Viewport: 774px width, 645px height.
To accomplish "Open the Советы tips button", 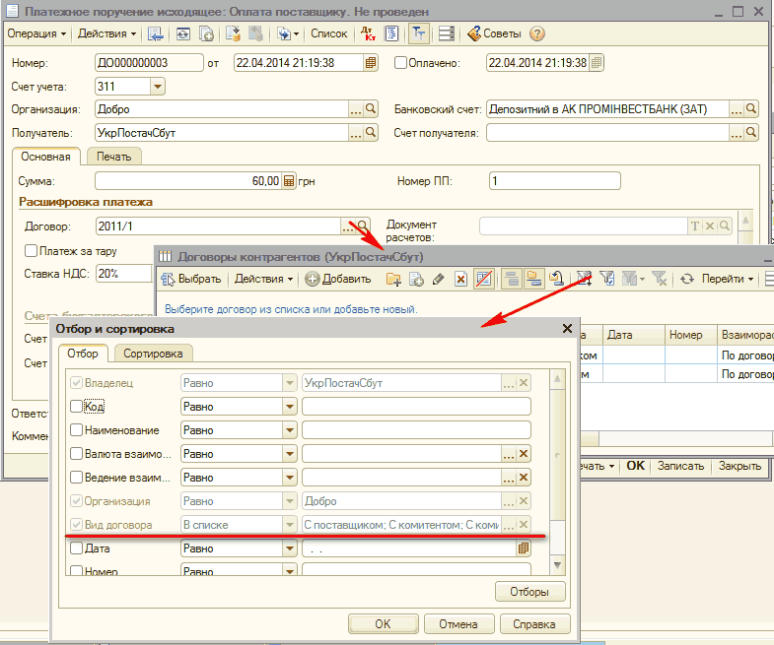I will tap(494, 33).
